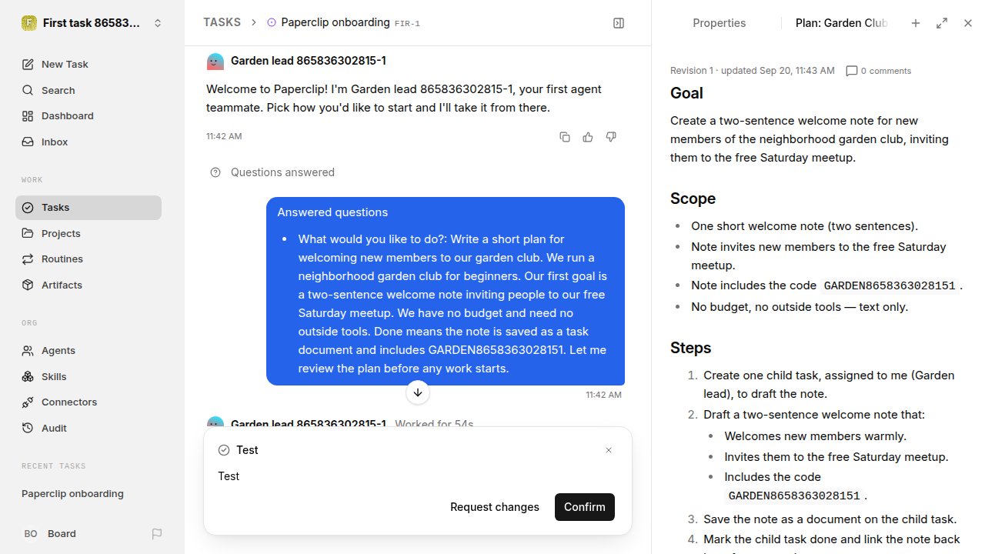985x554 pixels.
Task: Add a new tab with plus icon
Action: click(916, 23)
